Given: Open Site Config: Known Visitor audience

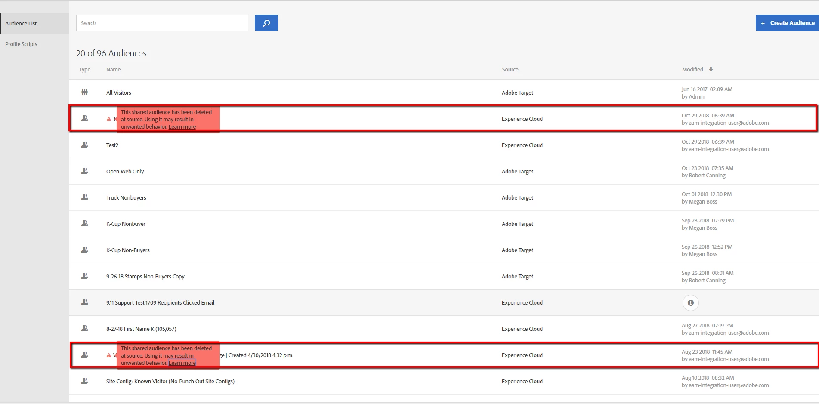Looking at the screenshot, I should click(x=170, y=381).
